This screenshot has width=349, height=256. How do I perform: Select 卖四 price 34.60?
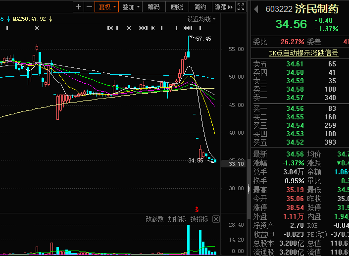(295, 73)
